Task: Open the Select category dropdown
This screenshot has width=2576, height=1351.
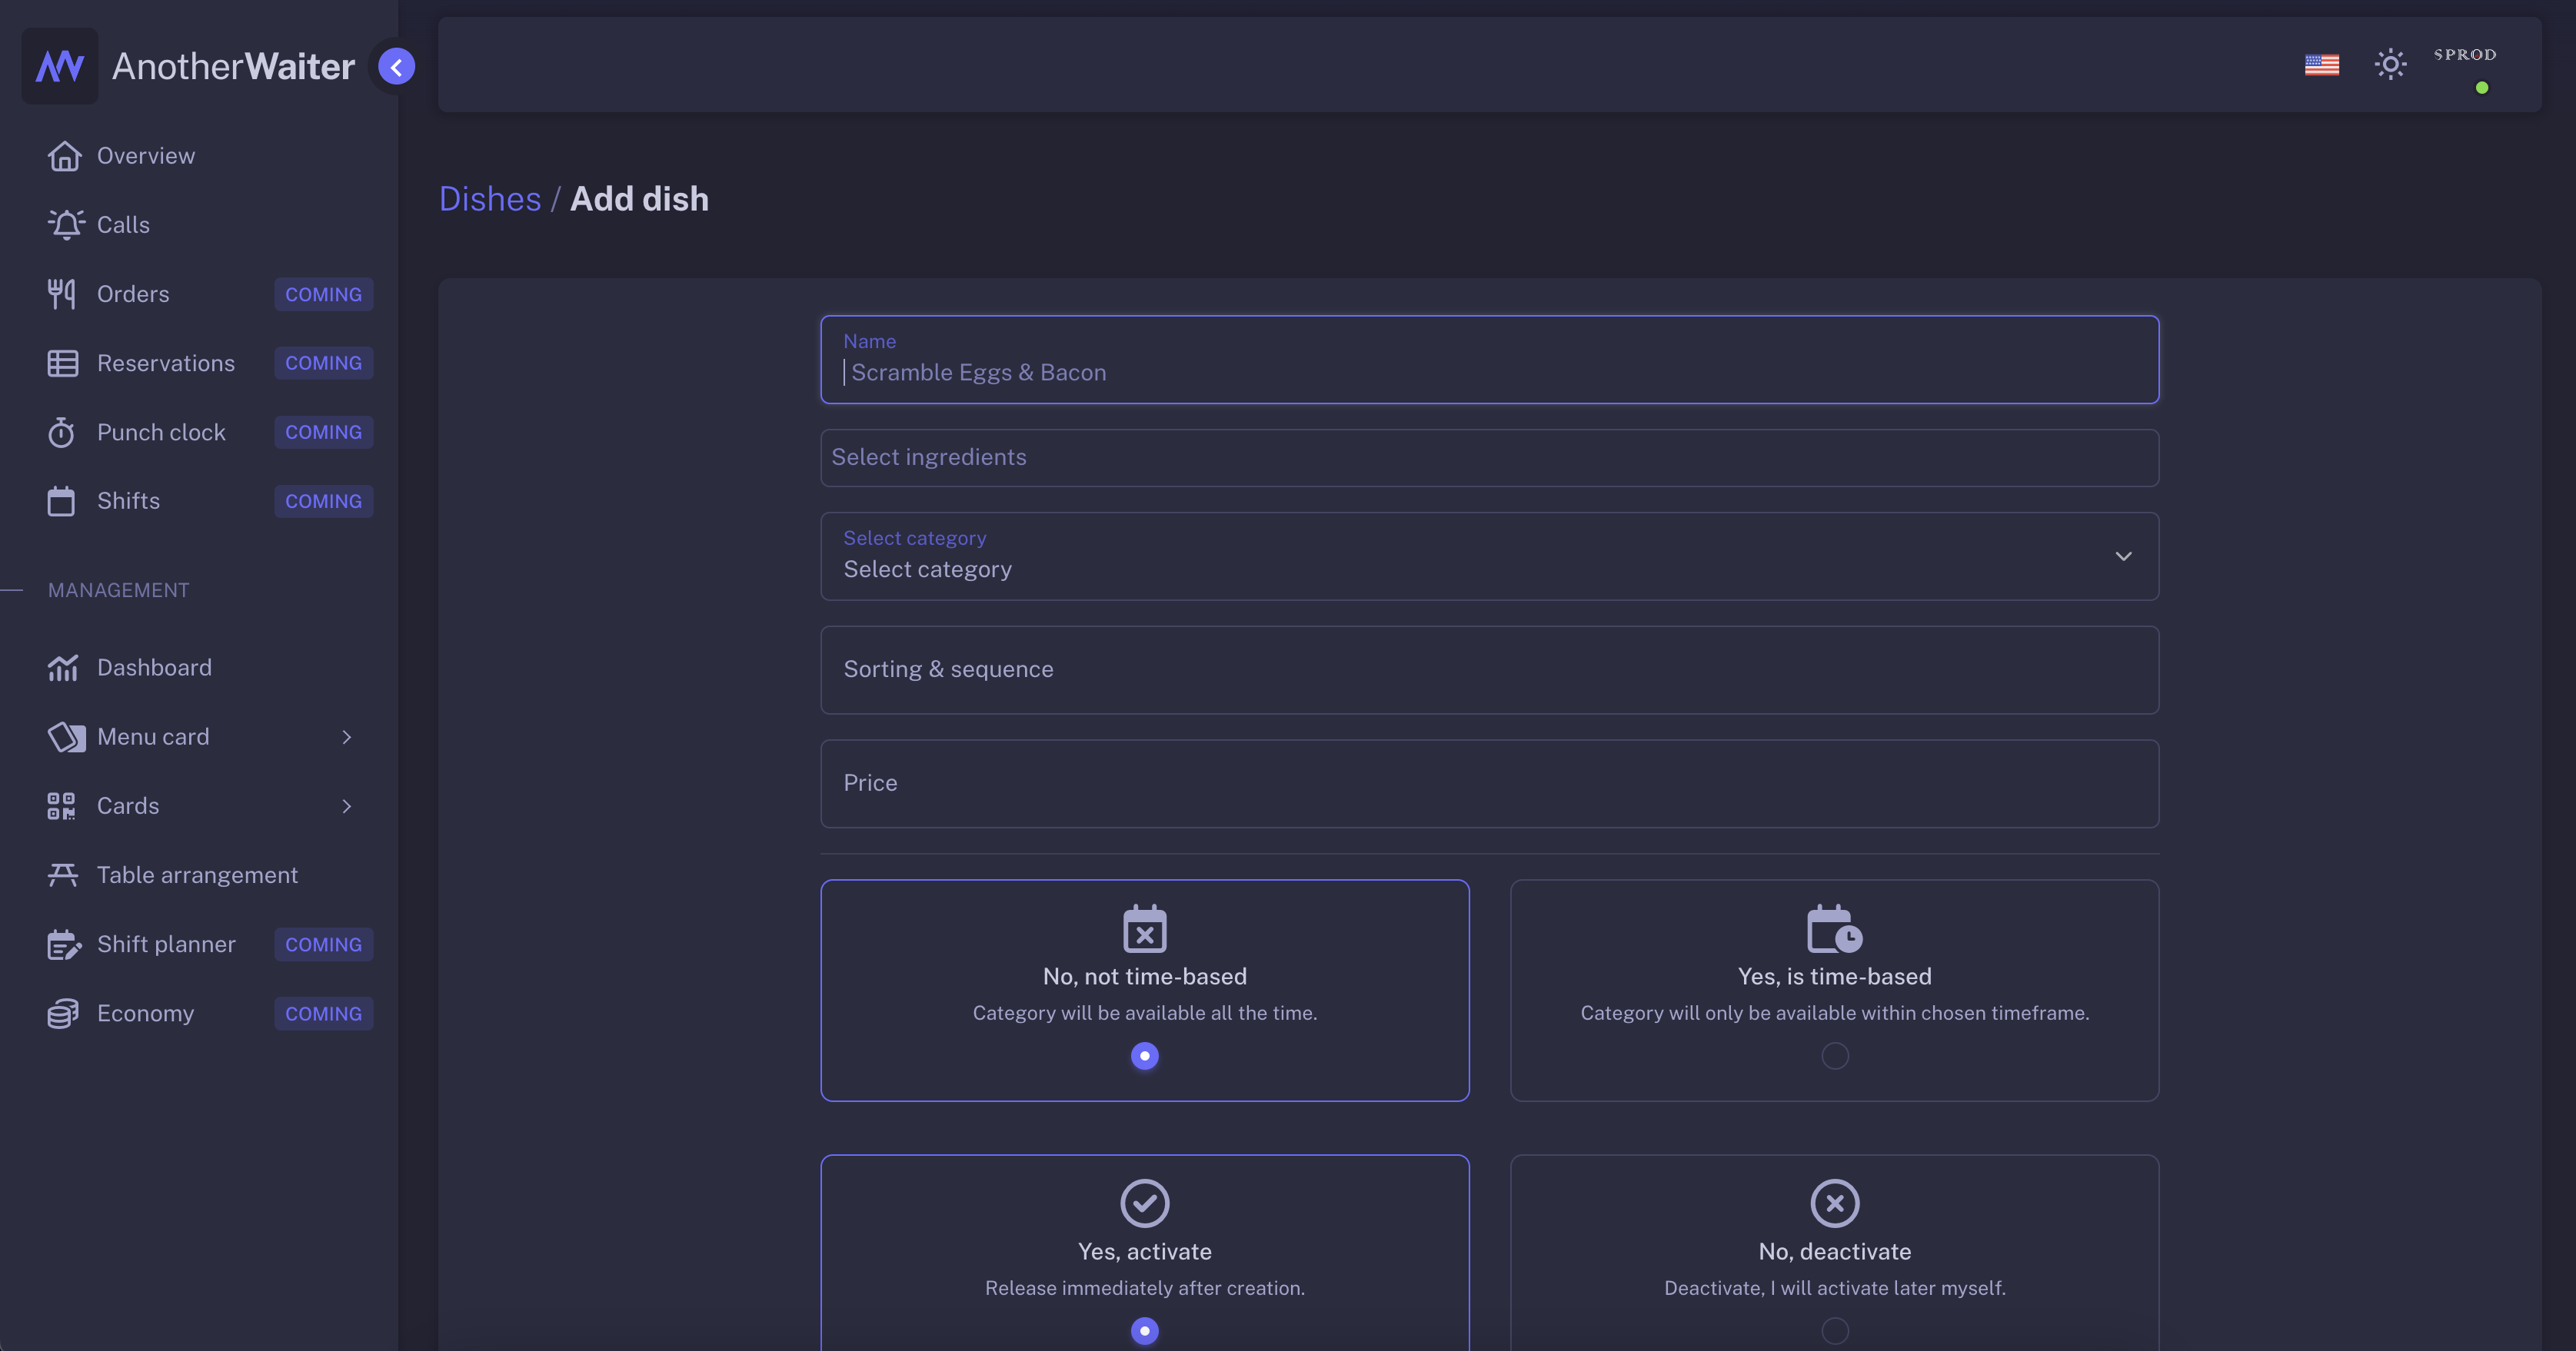Action: [x=1490, y=556]
